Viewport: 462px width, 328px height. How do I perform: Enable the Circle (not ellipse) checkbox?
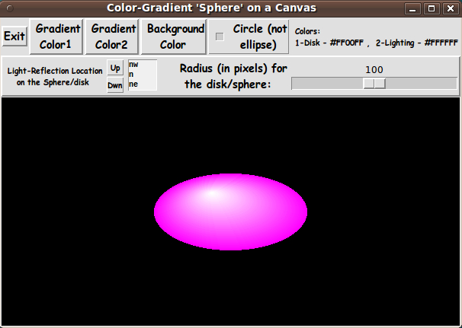(220, 37)
